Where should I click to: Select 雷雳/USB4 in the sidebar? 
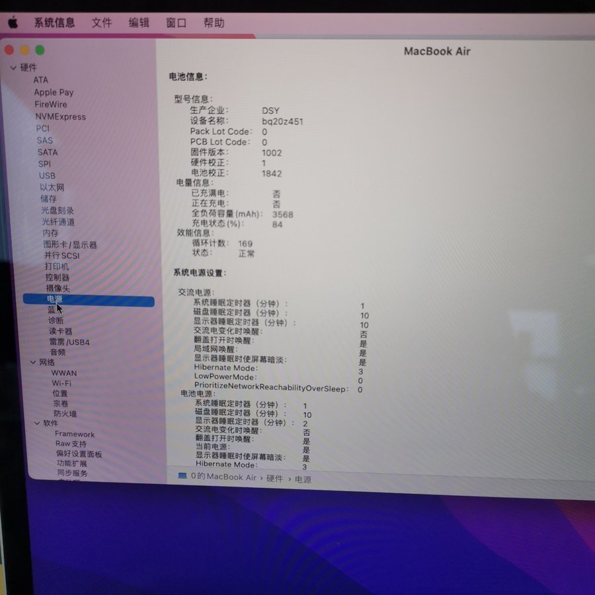point(69,342)
